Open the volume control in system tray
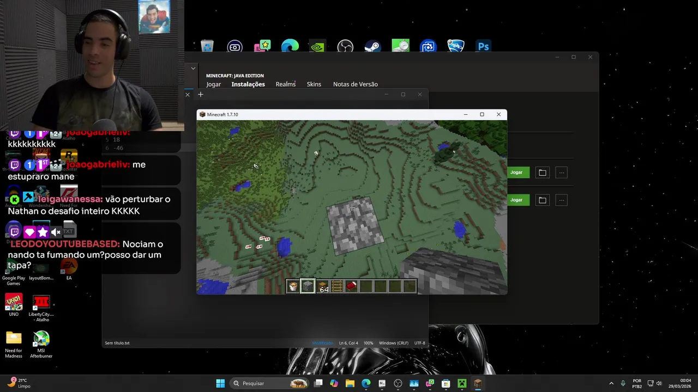This screenshot has height=392, width=698. [x=659, y=383]
